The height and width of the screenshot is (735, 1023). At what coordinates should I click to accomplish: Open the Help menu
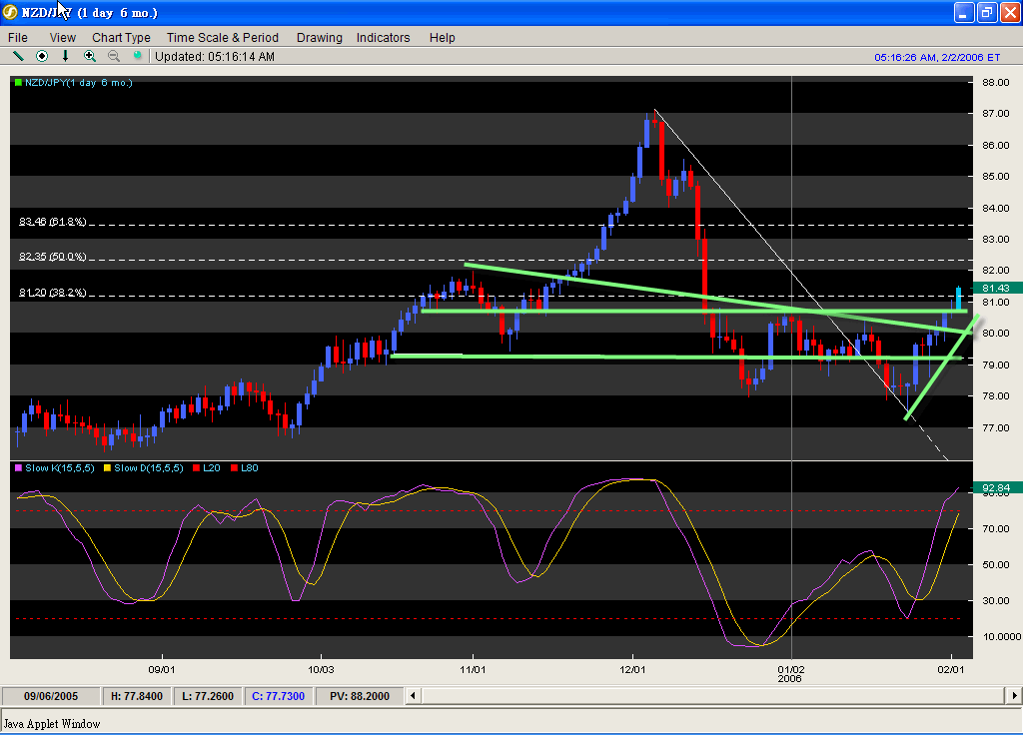[x=442, y=38]
